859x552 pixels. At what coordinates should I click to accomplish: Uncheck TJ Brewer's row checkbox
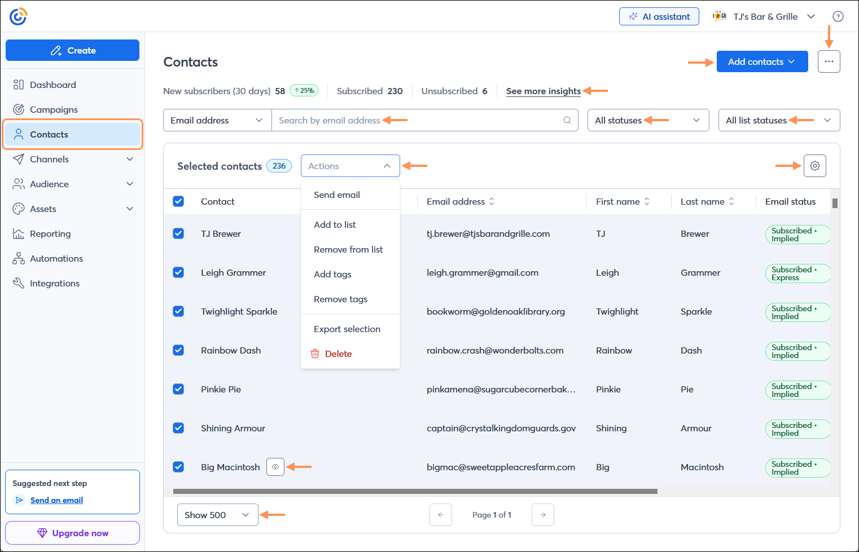click(x=178, y=233)
